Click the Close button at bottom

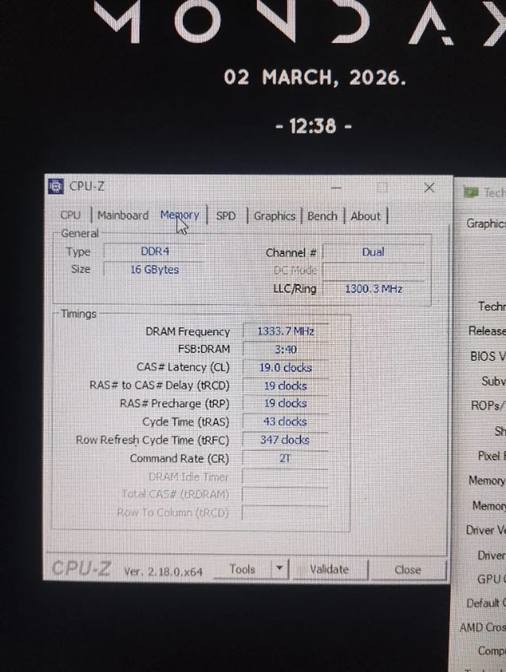click(407, 570)
